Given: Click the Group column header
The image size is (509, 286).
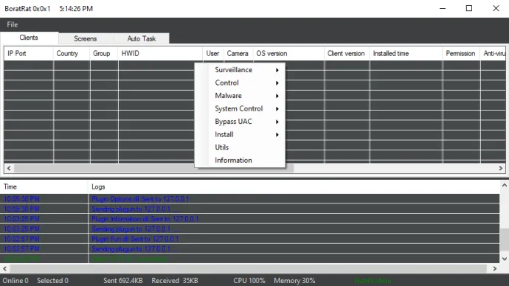Looking at the screenshot, I should 104,54.
